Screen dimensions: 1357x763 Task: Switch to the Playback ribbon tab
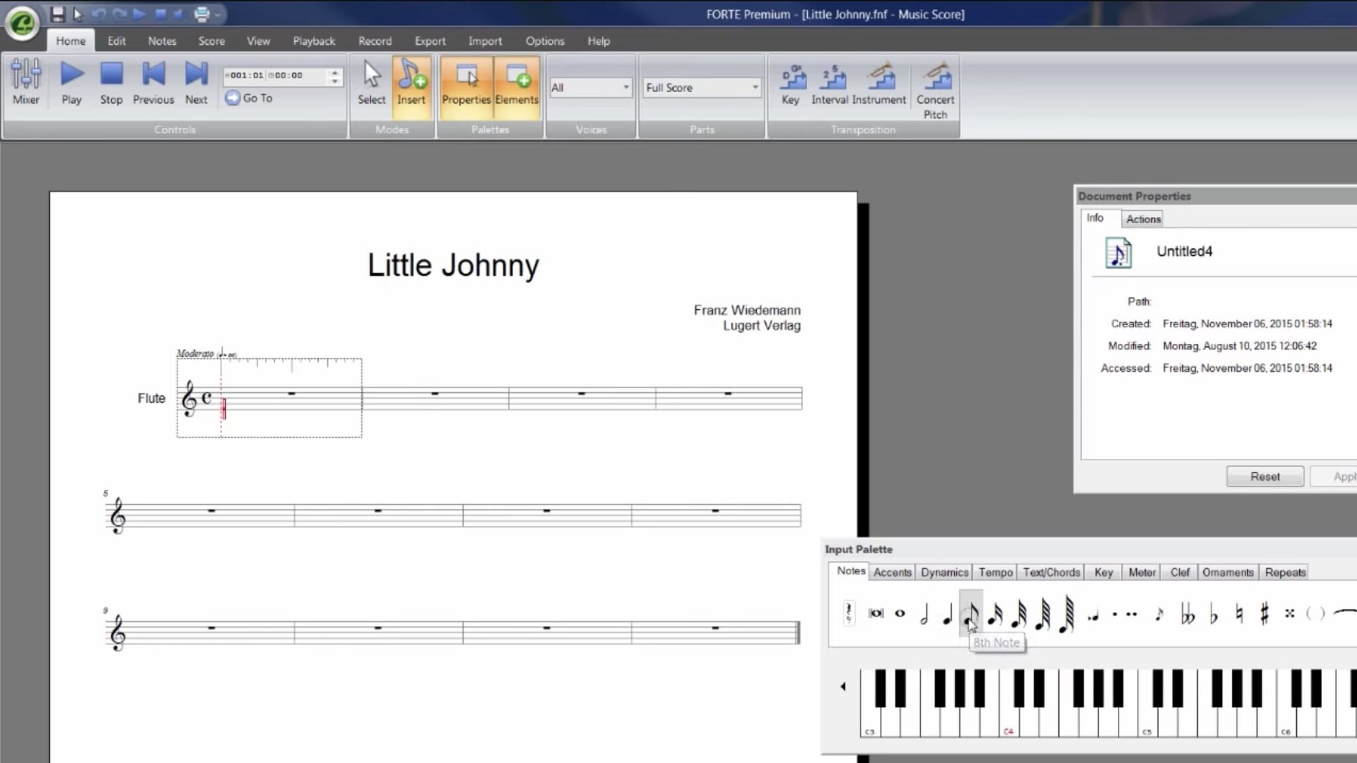coord(313,40)
